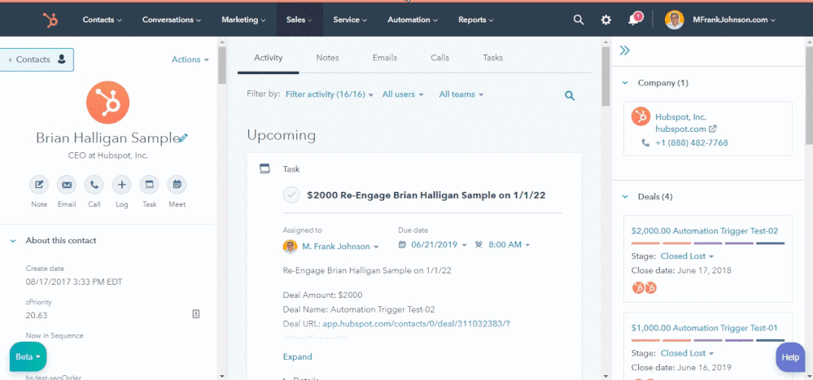Open $1,000.00 Automation Trigger Test-01 deal

[704, 328]
